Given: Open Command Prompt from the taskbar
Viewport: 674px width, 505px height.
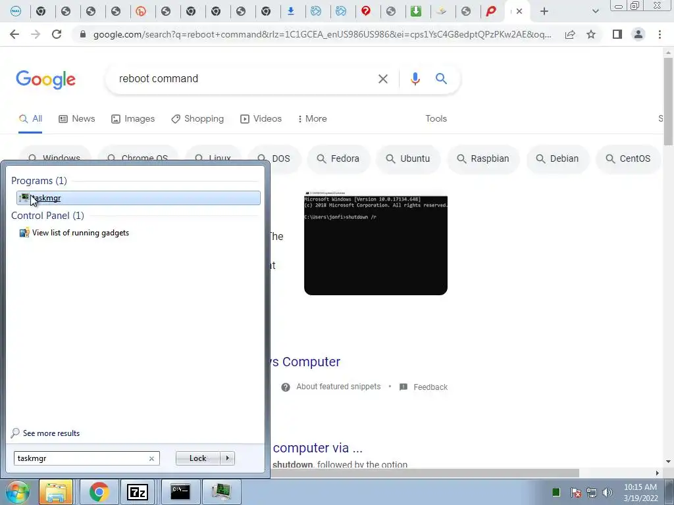Looking at the screenshot, I should (x=180, y=492).
